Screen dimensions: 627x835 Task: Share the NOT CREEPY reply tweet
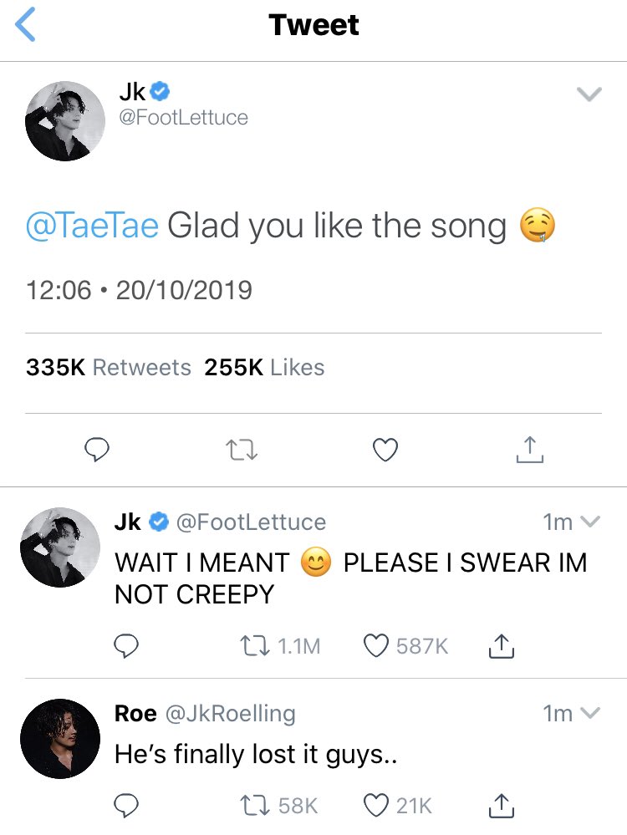click(x=502, y=646)
